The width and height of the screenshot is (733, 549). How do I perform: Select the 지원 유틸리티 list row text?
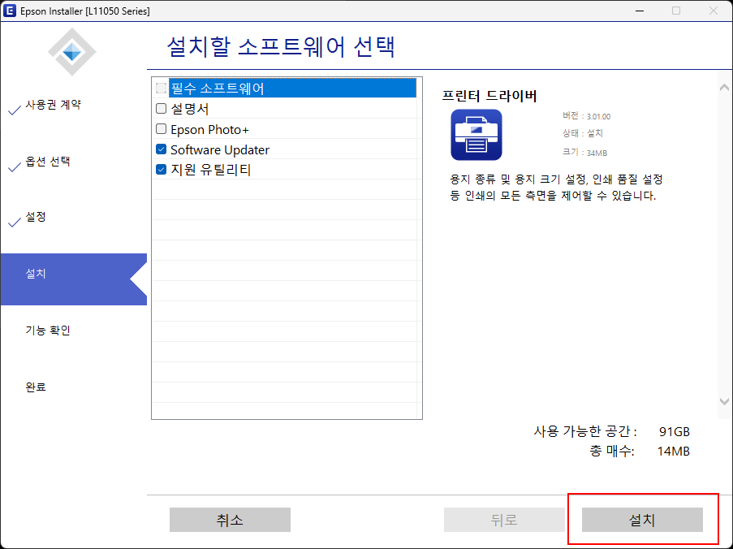(x=211, y=170)
